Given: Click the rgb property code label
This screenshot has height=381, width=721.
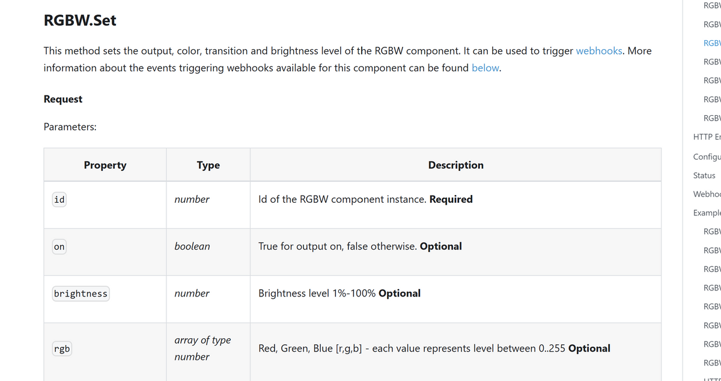Looking at the screenshot, I should (x=61, y=349).
